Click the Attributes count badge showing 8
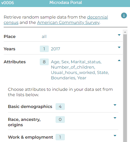 (x=44, y=62)
